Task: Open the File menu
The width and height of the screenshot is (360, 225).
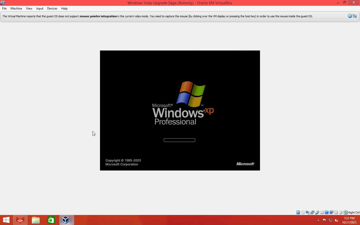Action: tap(4, 8)
